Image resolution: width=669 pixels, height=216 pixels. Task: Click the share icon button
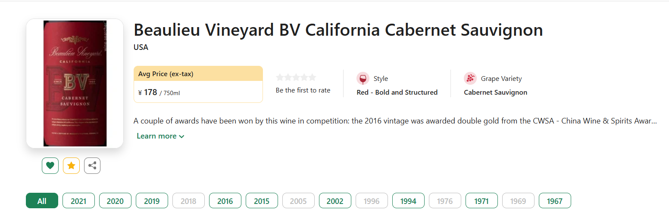(x=92, y=166)
